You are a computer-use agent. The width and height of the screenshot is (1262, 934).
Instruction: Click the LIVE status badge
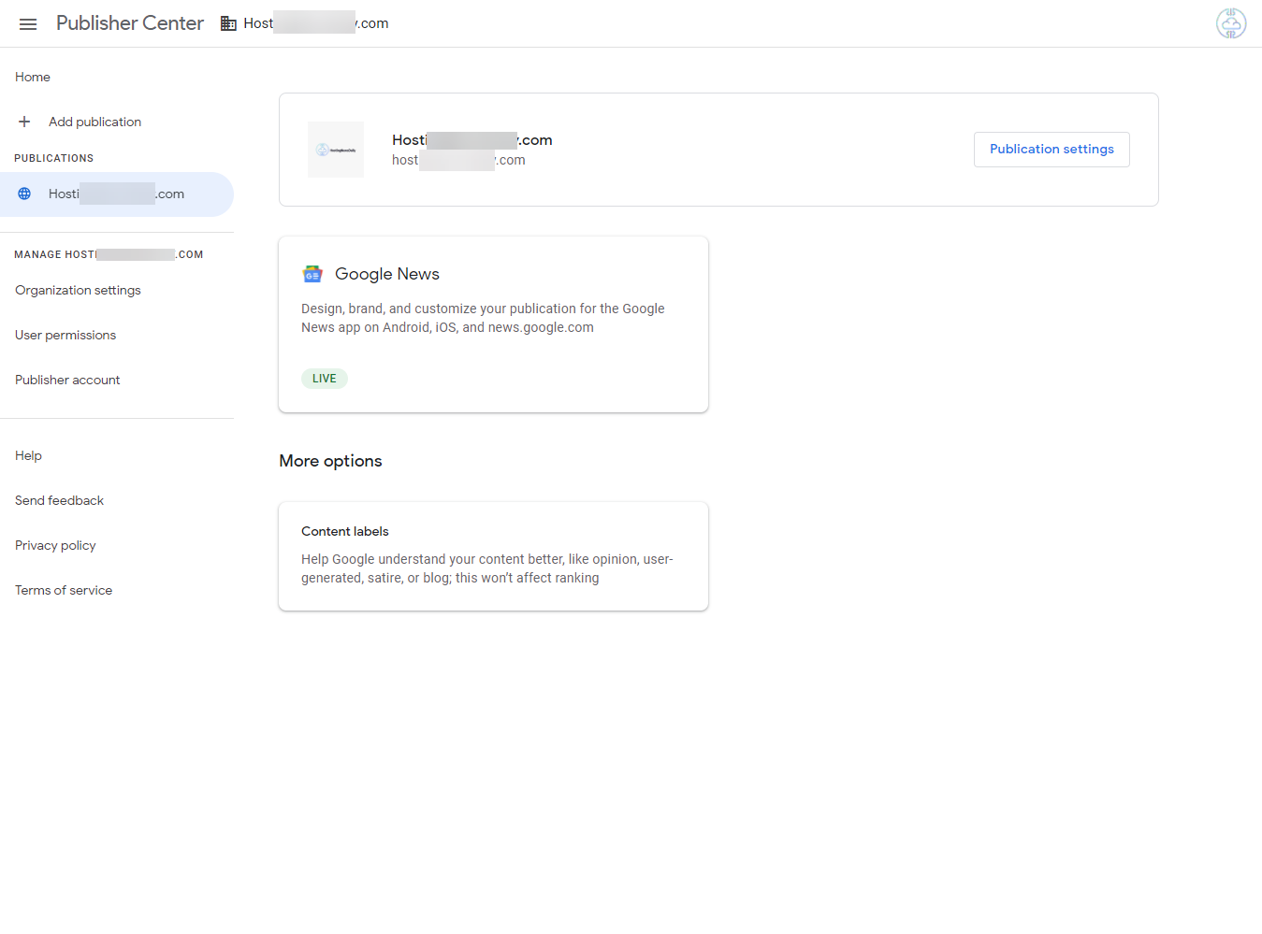coord(325,379)
